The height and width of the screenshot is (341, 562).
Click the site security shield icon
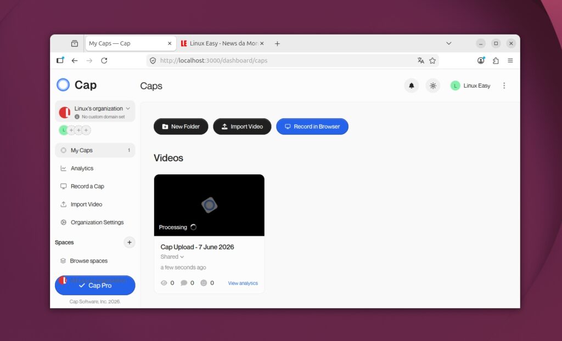(153, 60)
